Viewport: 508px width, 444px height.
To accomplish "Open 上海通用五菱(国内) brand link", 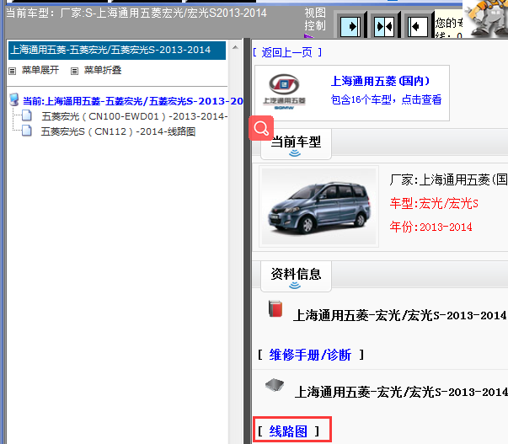I will click(380, 81).
